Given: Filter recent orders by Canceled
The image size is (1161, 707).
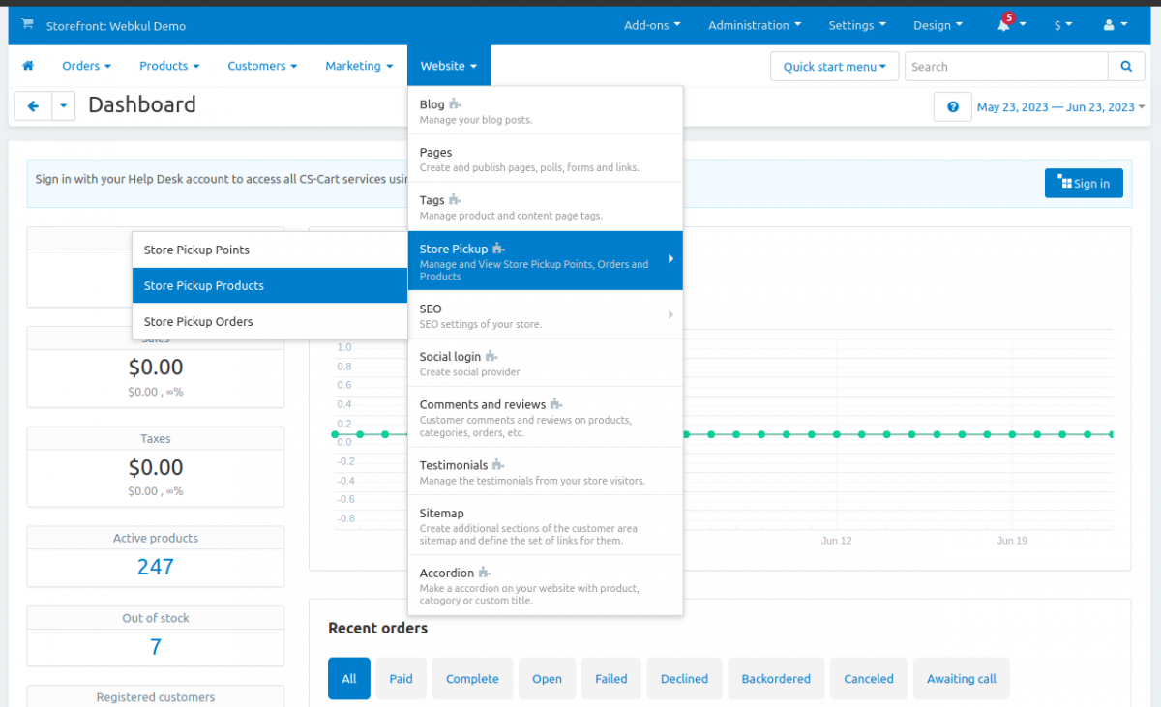Looking at the screenshot, I should click(x=869, y=679).
